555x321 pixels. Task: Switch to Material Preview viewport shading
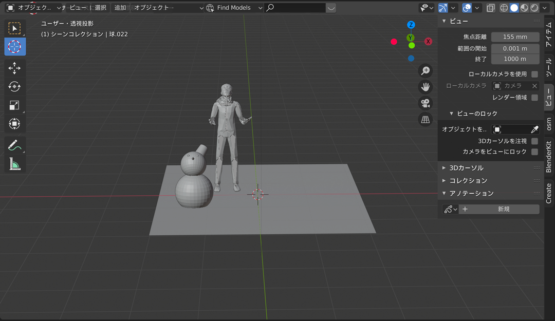click(x=525, y=8)
